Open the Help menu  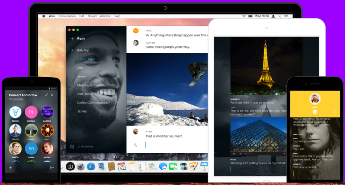coord(117,16)
